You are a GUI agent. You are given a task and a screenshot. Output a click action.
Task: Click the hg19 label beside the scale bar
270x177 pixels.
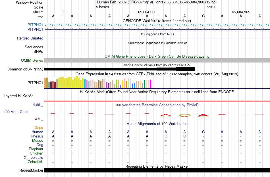(211, 7)
